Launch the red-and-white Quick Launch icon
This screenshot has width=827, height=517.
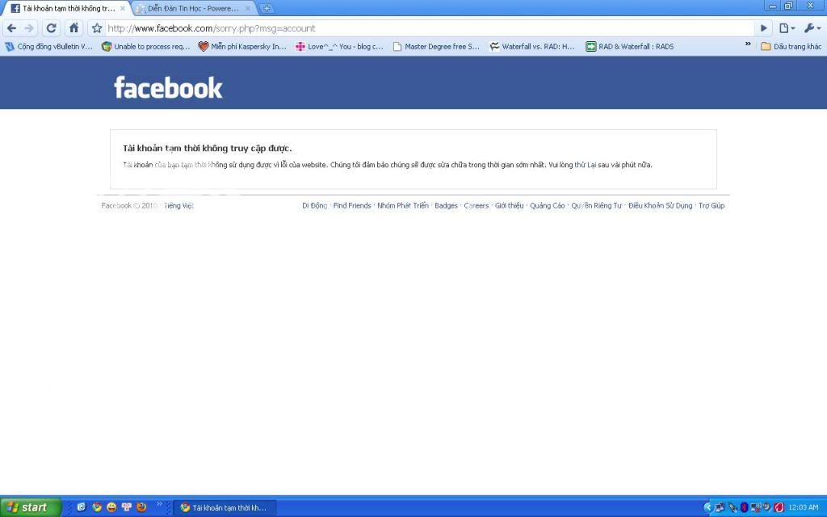(x=127, y=507)
